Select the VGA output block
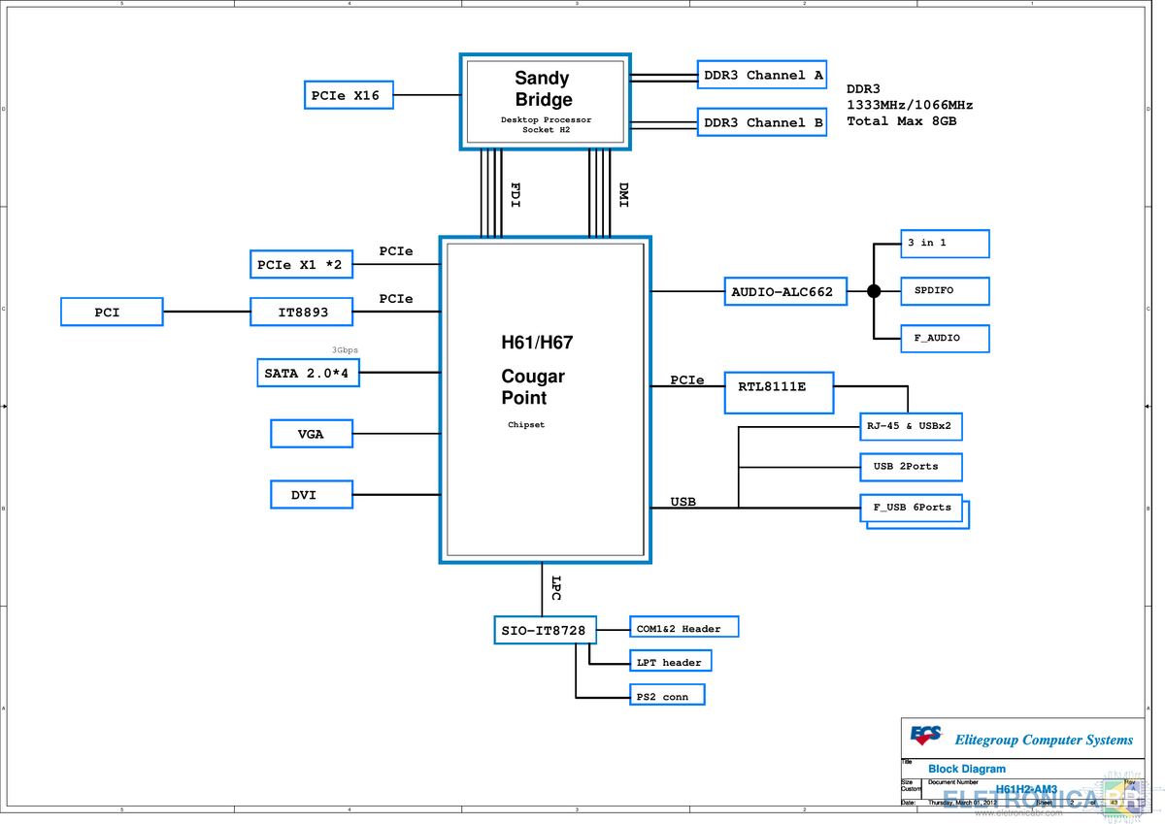The width and height of the screenshot is (1165, 824). [x=311, y=434]
